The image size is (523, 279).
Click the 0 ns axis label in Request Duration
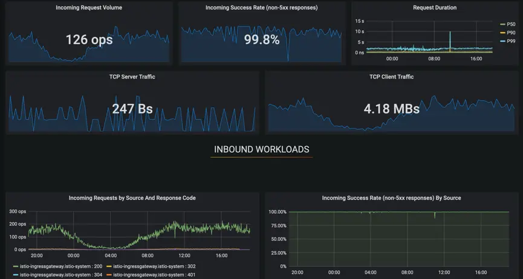(x=360, y=53)
